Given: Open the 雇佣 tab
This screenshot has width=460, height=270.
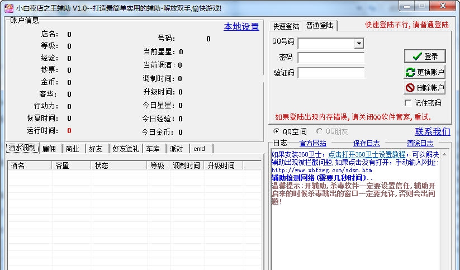Looking at the screenshot, I should 49,149.
